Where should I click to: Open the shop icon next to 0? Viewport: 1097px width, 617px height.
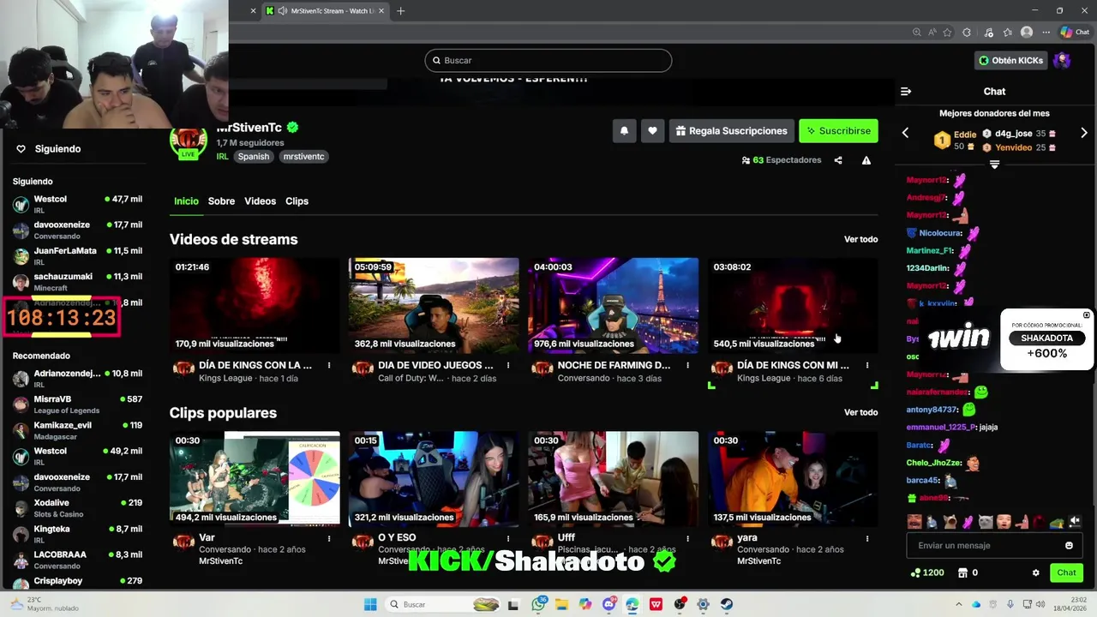[x=962, y=572]
